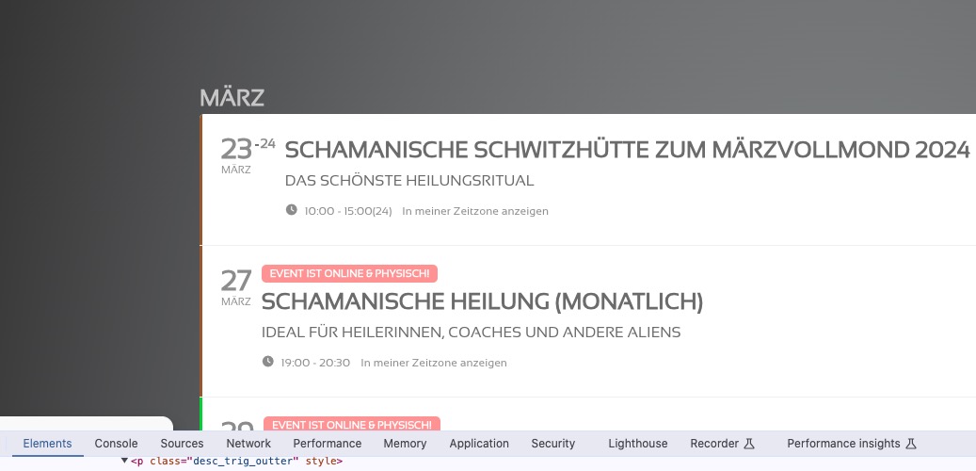Click In meiner Zeitzone anzeigen for Heilung event

pyautogui.click(x=434, y=363)
